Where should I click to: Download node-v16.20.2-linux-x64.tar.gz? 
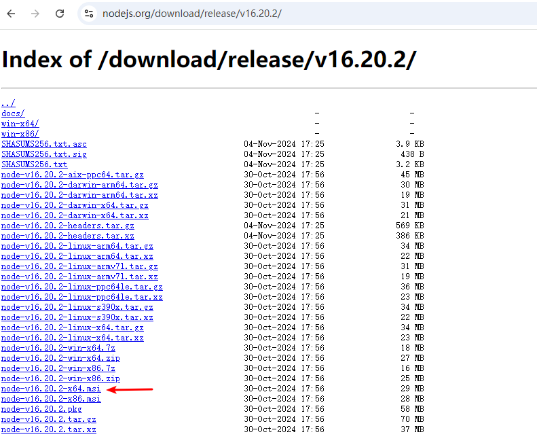[72, 327]
